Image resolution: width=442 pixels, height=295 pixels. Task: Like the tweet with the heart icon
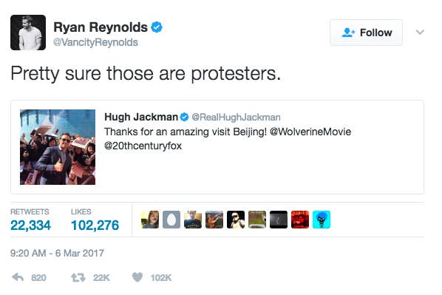[137, 277]
